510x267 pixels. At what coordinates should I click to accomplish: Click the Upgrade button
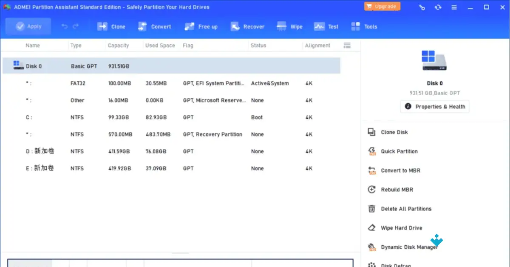pos(382,6)
